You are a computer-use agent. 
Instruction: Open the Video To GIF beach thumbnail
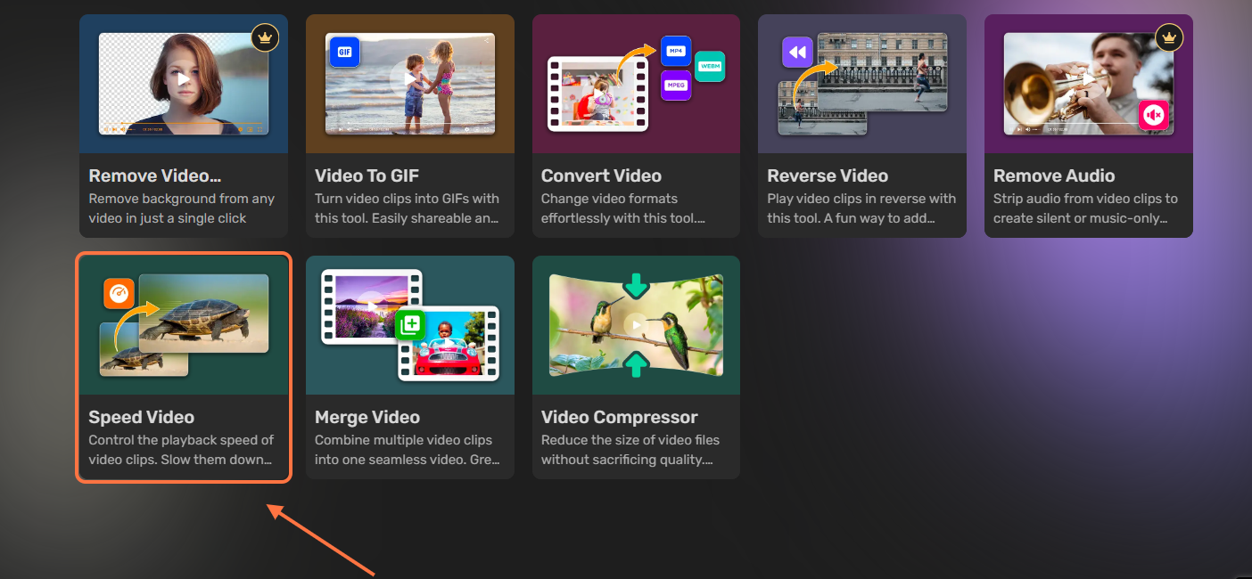[409, 84]
